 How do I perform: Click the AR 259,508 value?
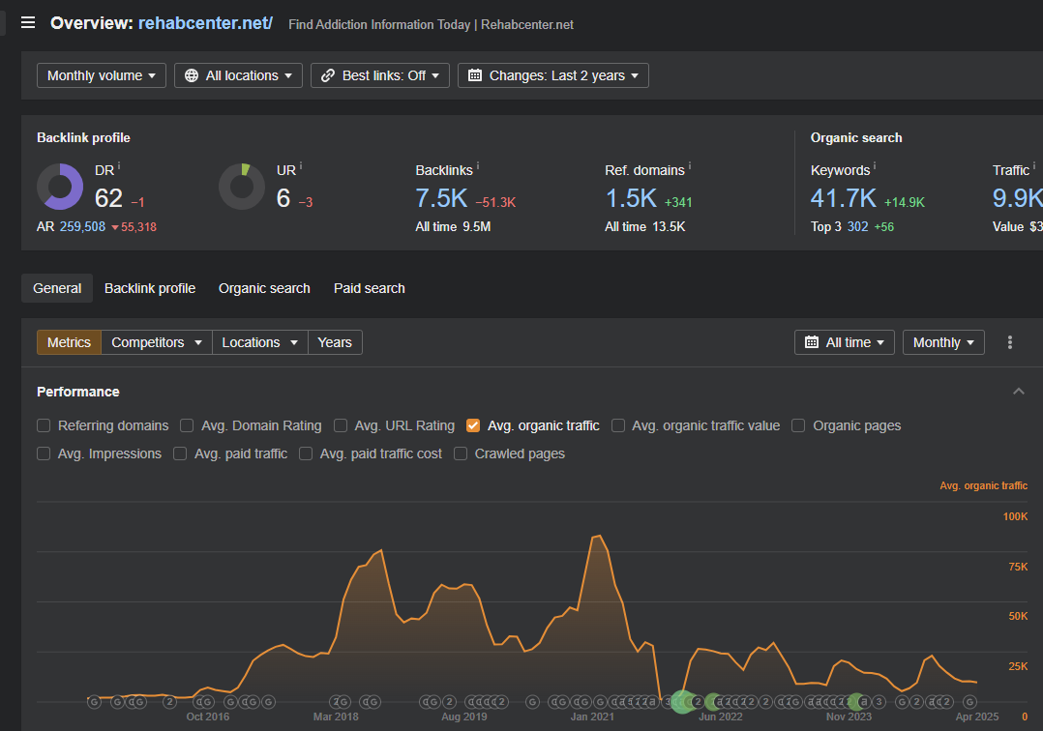pos(82,226)
